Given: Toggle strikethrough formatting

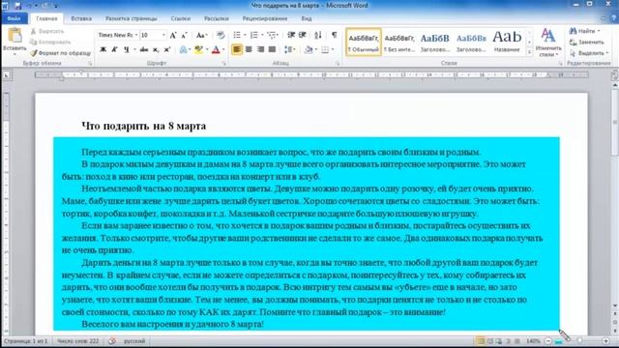Looking at the screenshot, I should pos(144,49).
